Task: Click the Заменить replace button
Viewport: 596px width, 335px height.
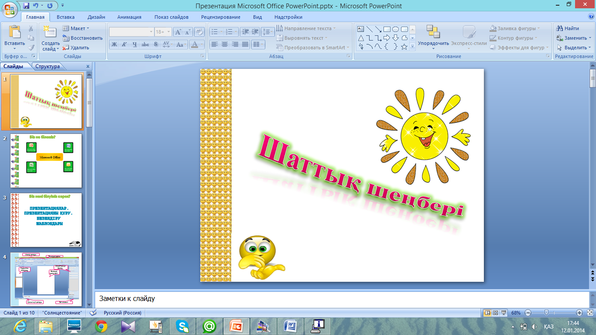Action: pyautogui.click(x=573, y=38)
